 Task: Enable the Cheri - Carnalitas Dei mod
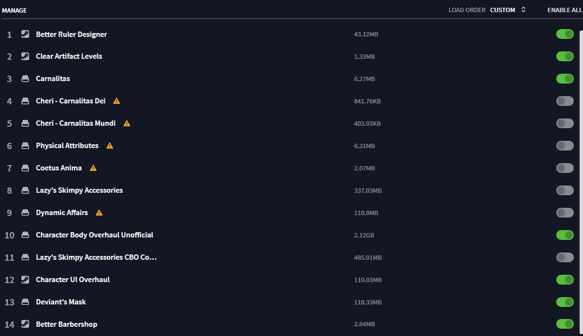565,101
